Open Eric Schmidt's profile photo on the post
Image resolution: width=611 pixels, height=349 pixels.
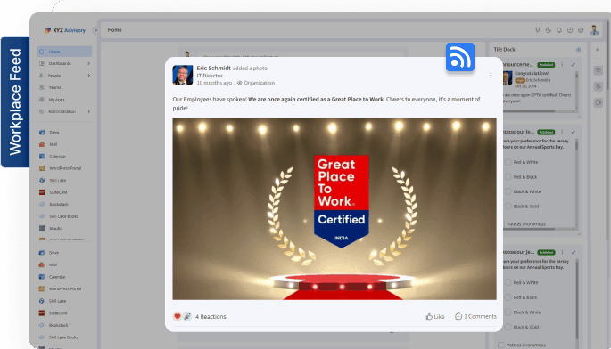point(182,75)
